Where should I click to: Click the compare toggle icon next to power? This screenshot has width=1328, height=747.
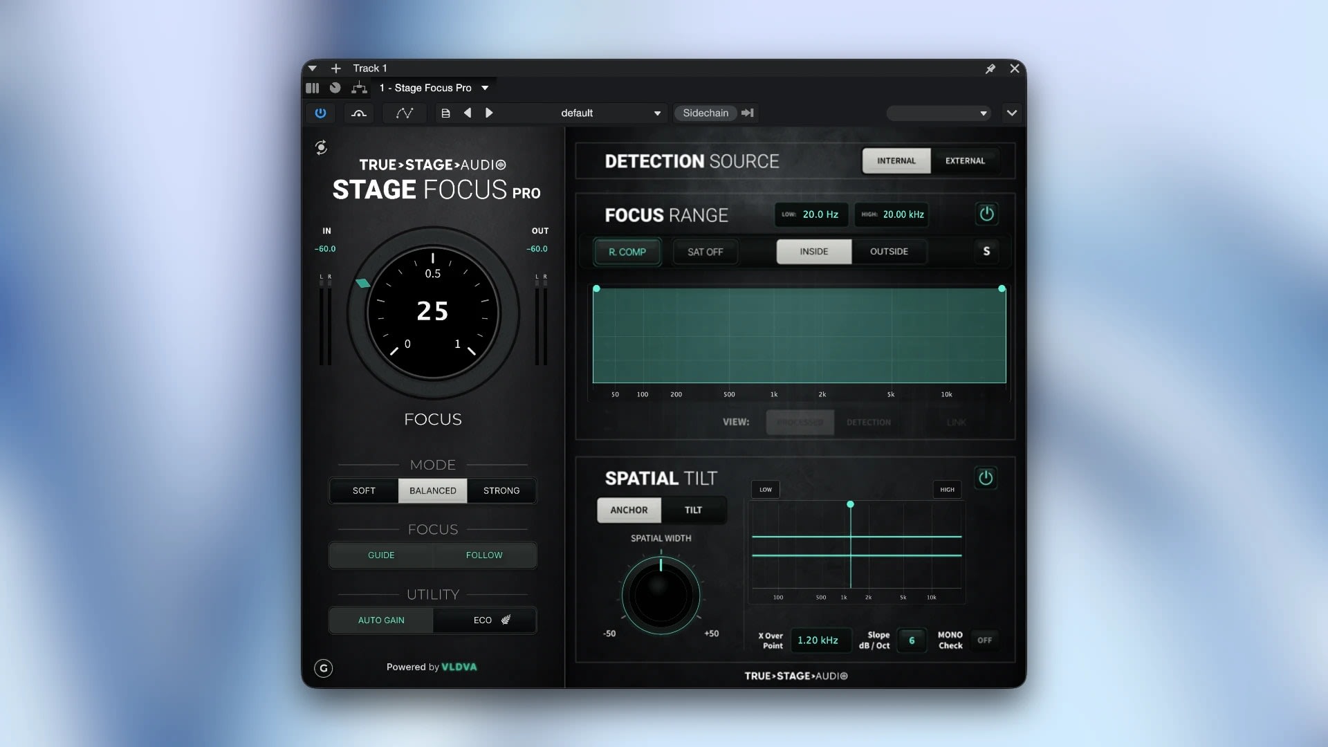(359, 113)
